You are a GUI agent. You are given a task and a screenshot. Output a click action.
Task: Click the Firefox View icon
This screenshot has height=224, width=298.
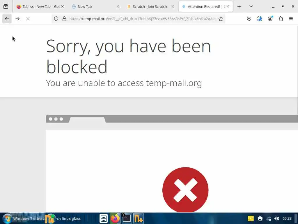point(6,6)
